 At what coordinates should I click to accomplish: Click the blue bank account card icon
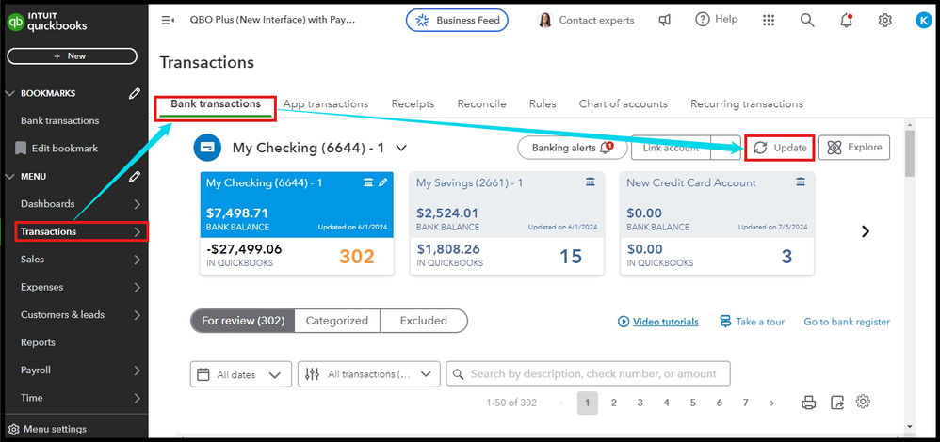click(207, 148)
